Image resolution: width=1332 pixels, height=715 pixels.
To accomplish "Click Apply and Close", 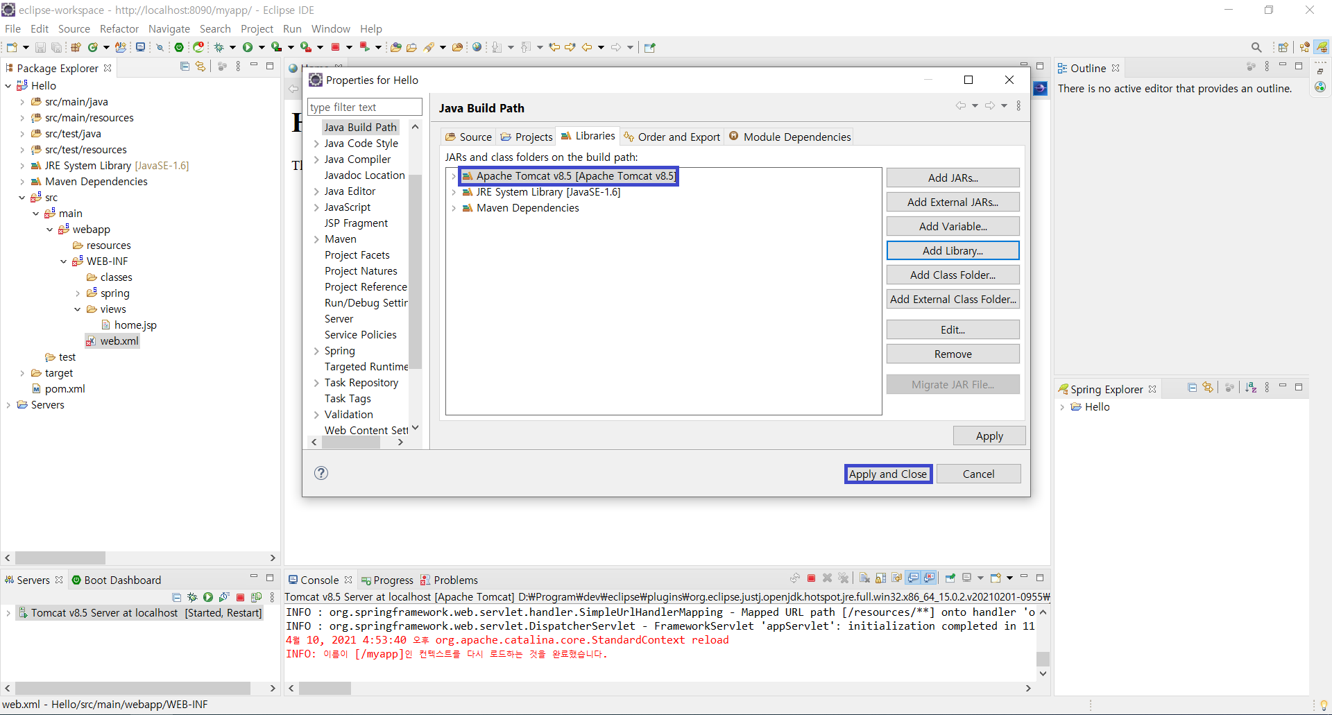I will point(888,474).
